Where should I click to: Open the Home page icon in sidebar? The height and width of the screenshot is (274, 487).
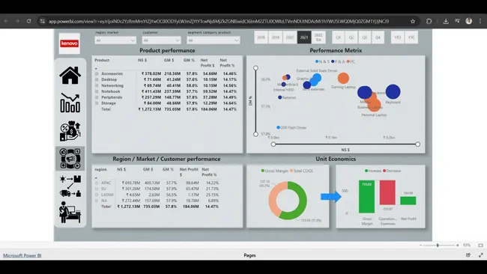pos(70,76)
